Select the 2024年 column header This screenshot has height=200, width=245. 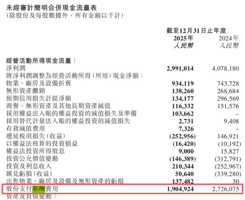point(229,38)
